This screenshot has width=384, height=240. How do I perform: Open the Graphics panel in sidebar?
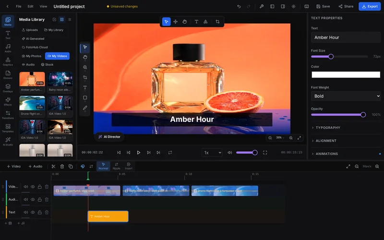click(x=8, y=61)
